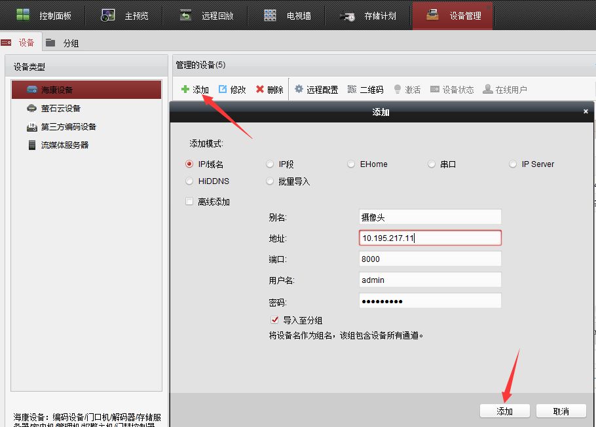The width and height of the screenshot is (596, 427).
Task: Click the QR code (二维码) icon
Action: click(352, 89)
